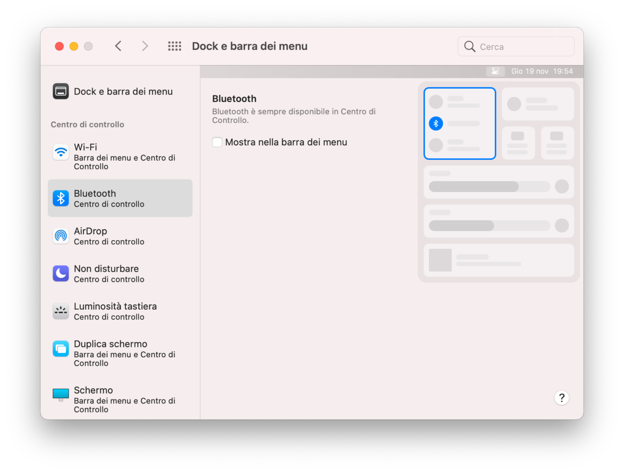Minimize the preferences window
624x473 pixels.
coord(74,46)
